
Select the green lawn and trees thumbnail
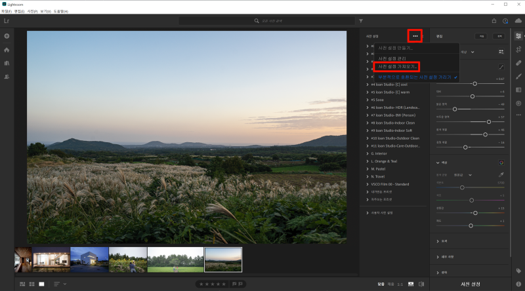175,260
